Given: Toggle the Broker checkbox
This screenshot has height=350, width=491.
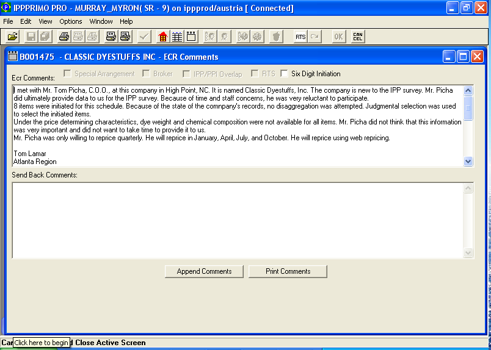Looking at the screenshot, I should click(x=146, y=74).
